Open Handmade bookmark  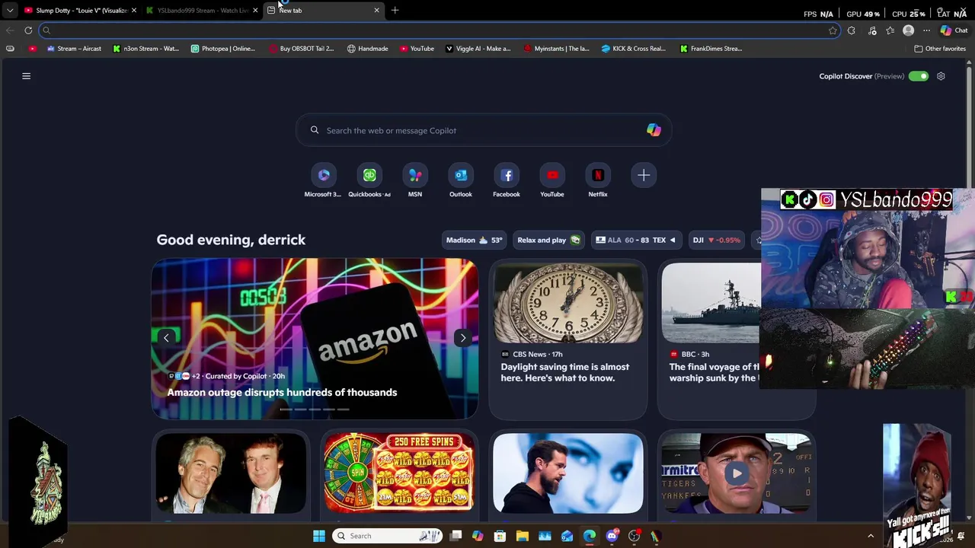pyautogui.click(x=367, y=49)
